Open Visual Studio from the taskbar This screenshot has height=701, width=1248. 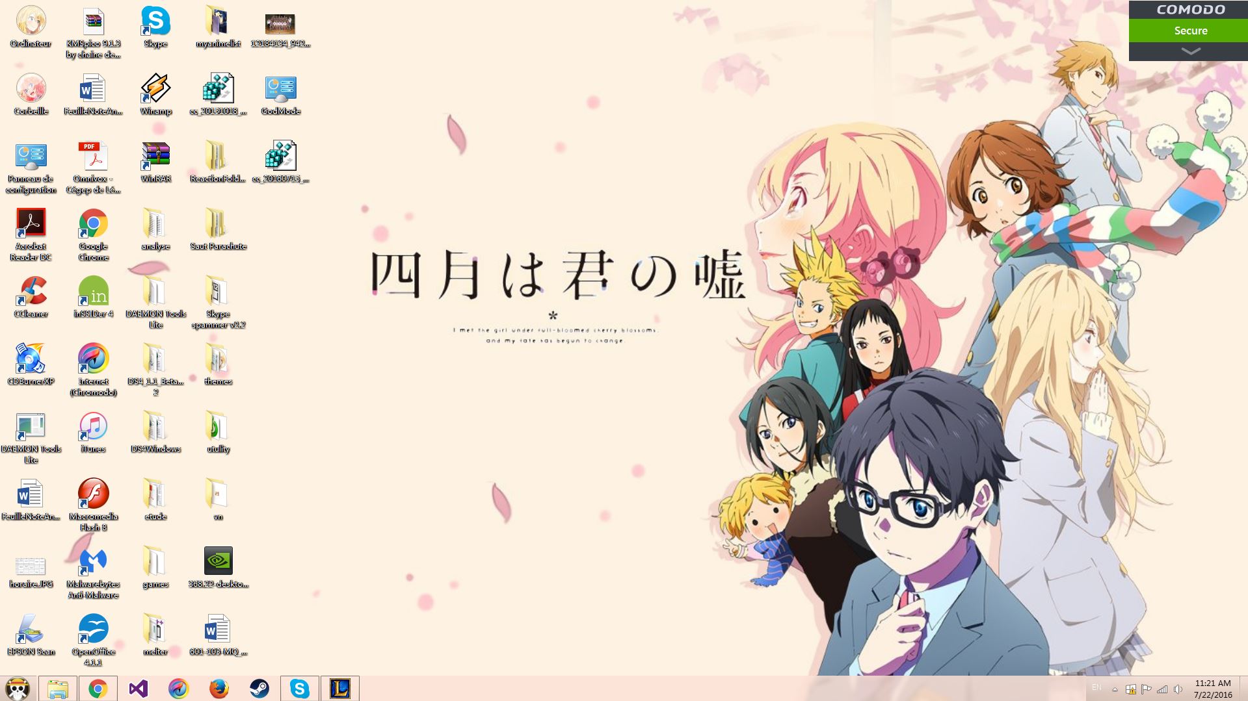[x=139, y=689]
